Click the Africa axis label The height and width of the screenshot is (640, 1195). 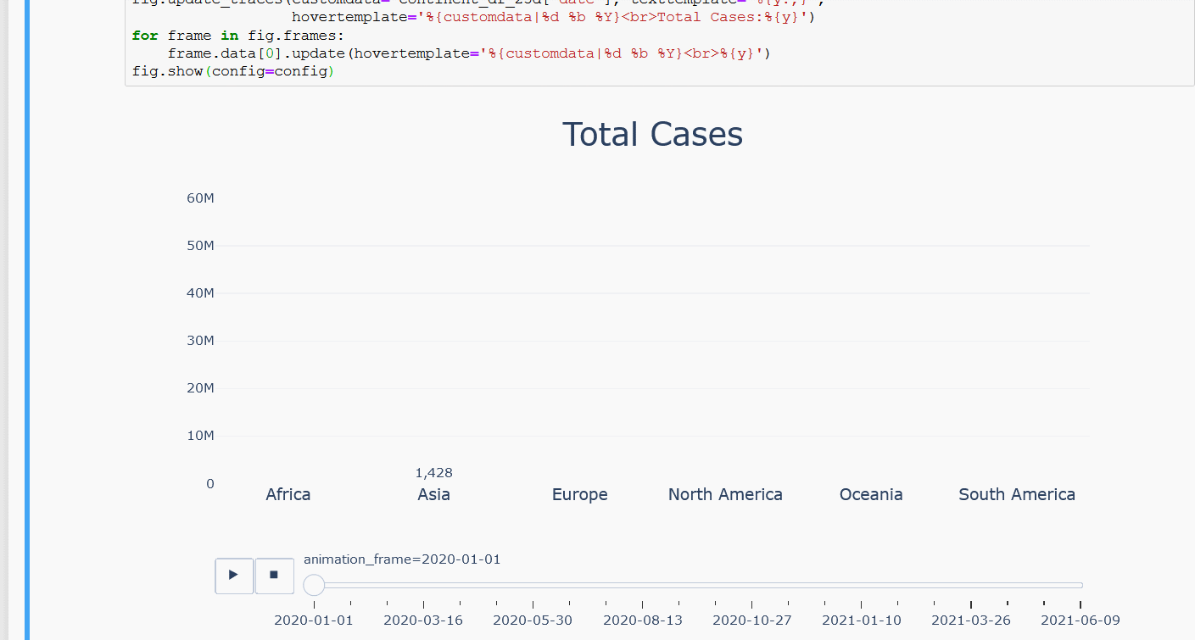tap(288, 494)
